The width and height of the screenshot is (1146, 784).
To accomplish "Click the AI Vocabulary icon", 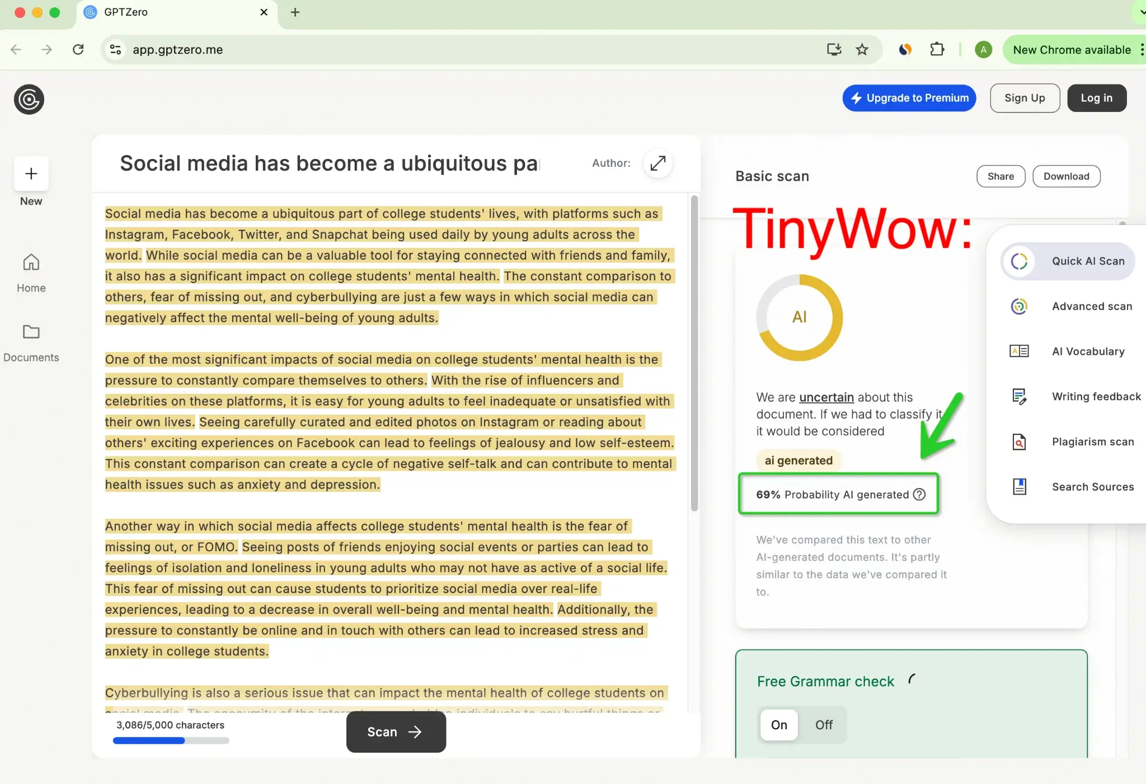I will pyautogui.click(x=1019, y=351).
